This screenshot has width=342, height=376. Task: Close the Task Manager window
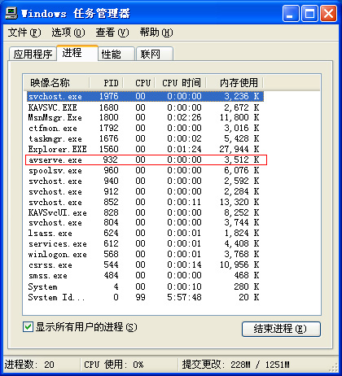[328, 13]
